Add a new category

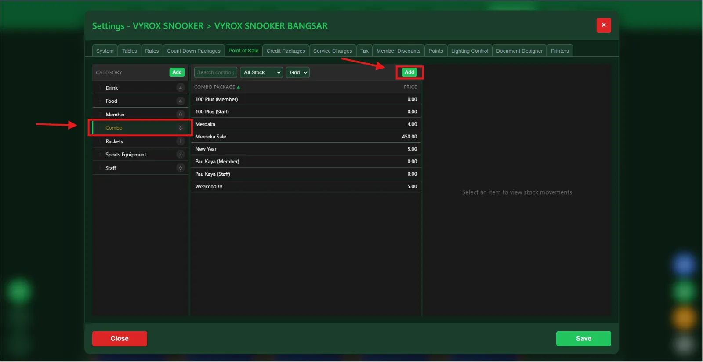[x=177, y=72]
